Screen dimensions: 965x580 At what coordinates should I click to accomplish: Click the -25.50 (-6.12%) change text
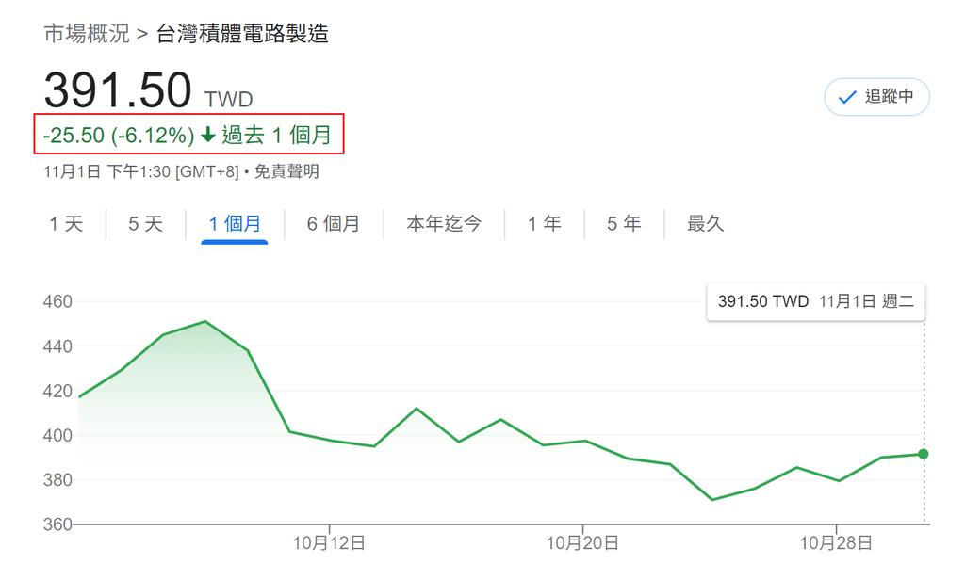[119, 135]
